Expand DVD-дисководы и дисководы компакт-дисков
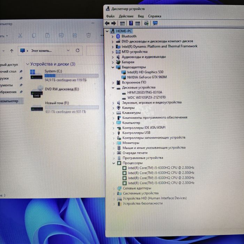The image size is (244, 244). point(113,42)
